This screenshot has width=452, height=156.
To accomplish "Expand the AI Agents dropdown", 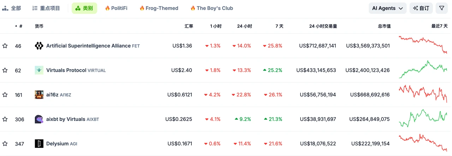I will 387,8.
